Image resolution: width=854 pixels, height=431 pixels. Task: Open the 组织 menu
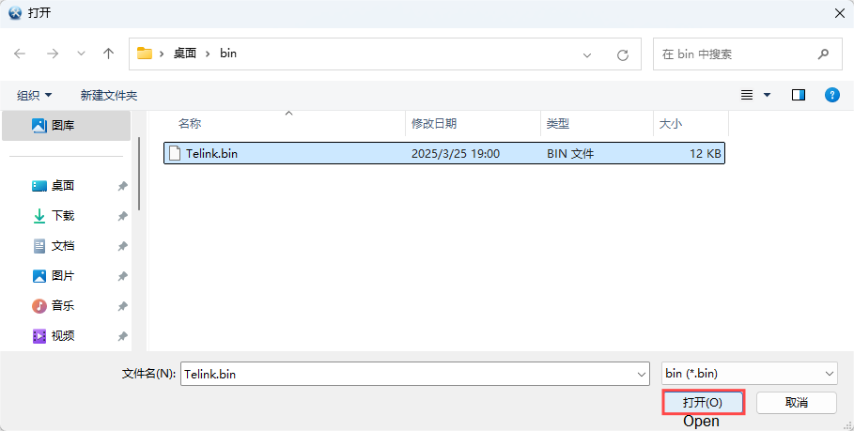point(35,95)
